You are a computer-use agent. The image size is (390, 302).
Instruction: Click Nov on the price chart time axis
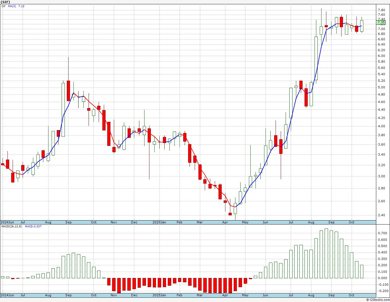coord(114,222)
